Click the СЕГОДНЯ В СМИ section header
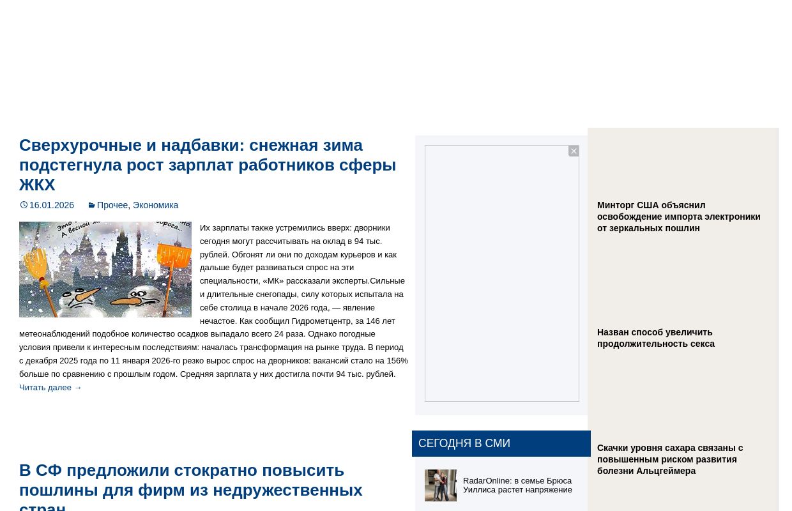The height and width of the screenshot is (511, 792). pos(464,443)
